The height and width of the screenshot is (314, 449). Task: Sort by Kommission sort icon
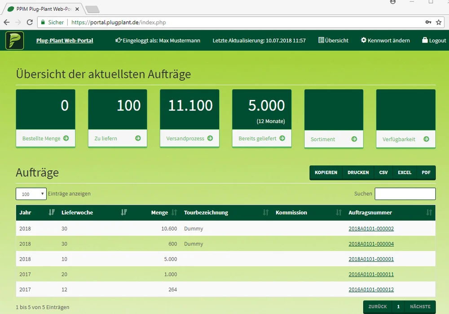click(339, 212)
